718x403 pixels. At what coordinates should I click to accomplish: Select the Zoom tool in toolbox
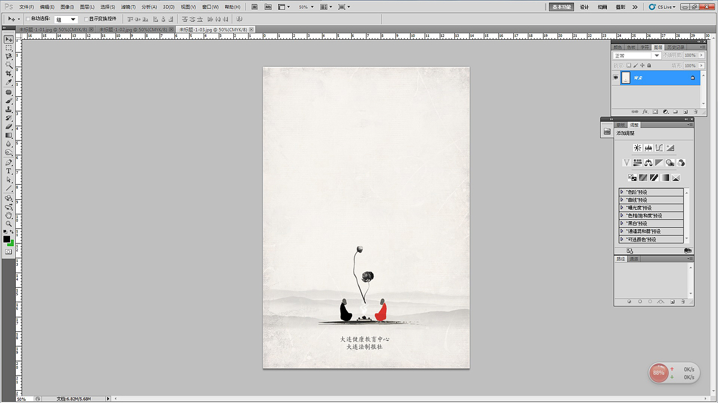[x=8, y=223]
